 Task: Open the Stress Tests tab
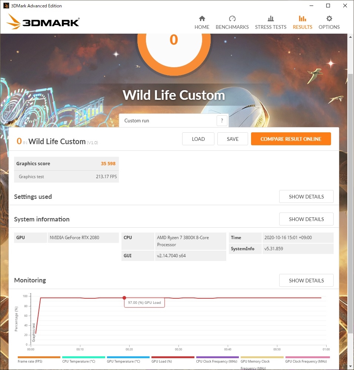(x=271, y=23)
